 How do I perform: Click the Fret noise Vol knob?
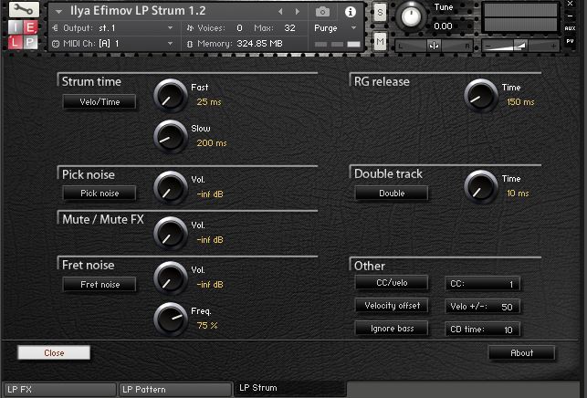pos(171,278)
